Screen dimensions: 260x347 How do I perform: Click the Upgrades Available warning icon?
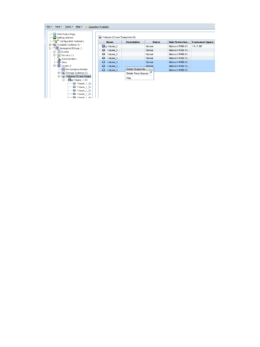point(86,27)
